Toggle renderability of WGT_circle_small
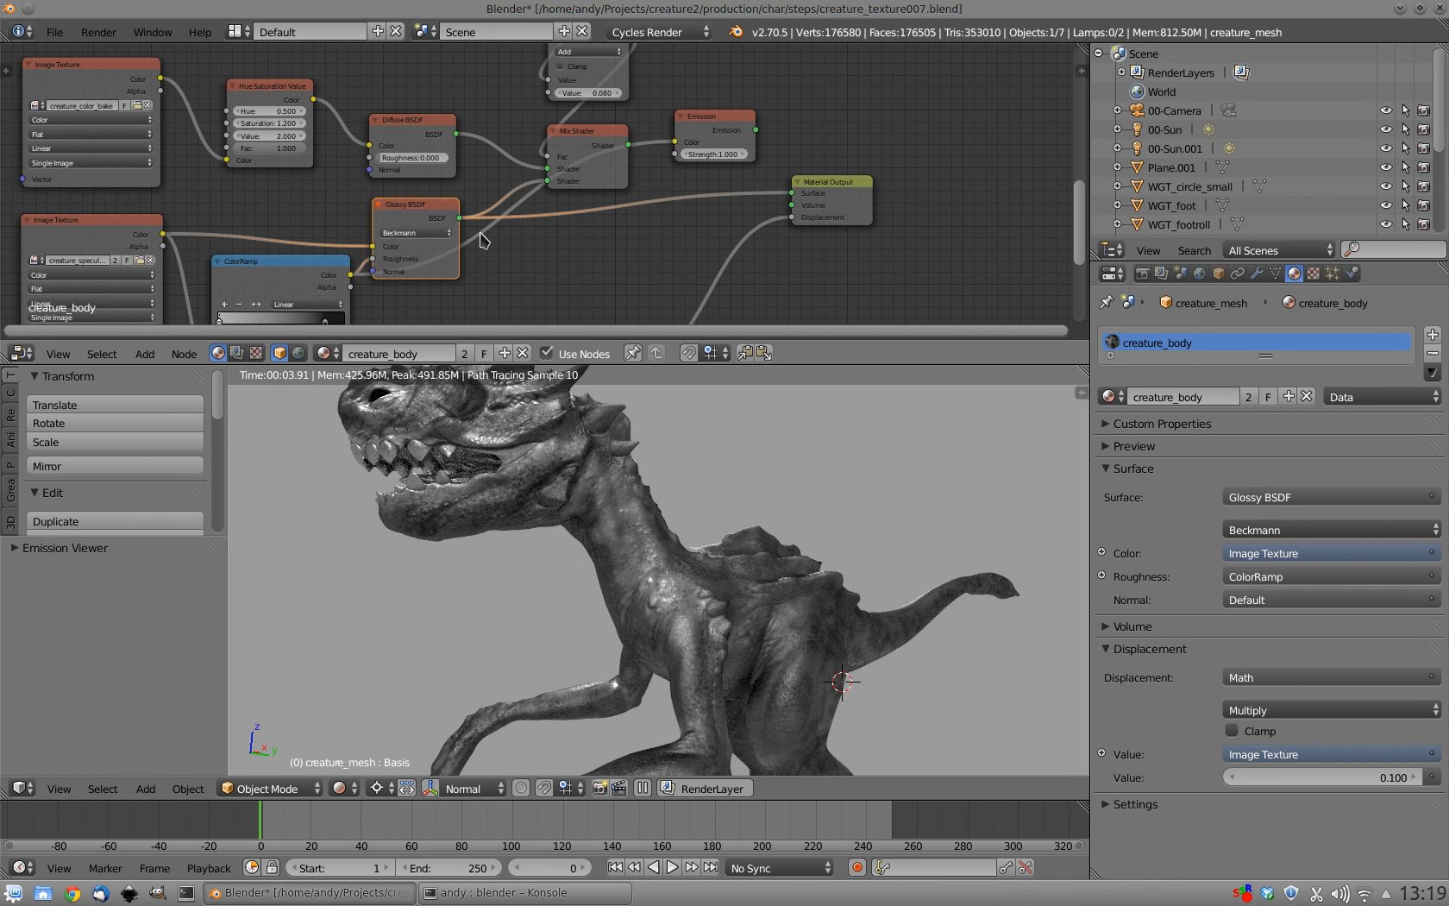Screen dimensions: 1449x906 click(x=1424, y=186)
